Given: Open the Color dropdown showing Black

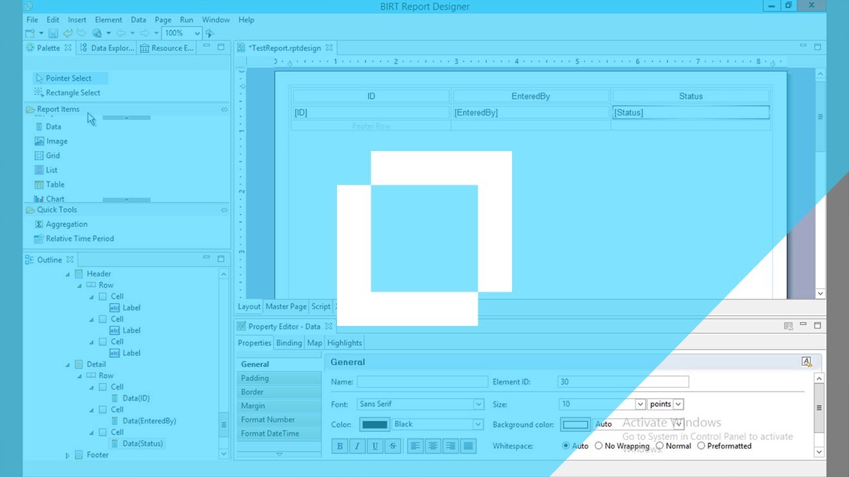Looking at the screenshot, I should 478,425.
